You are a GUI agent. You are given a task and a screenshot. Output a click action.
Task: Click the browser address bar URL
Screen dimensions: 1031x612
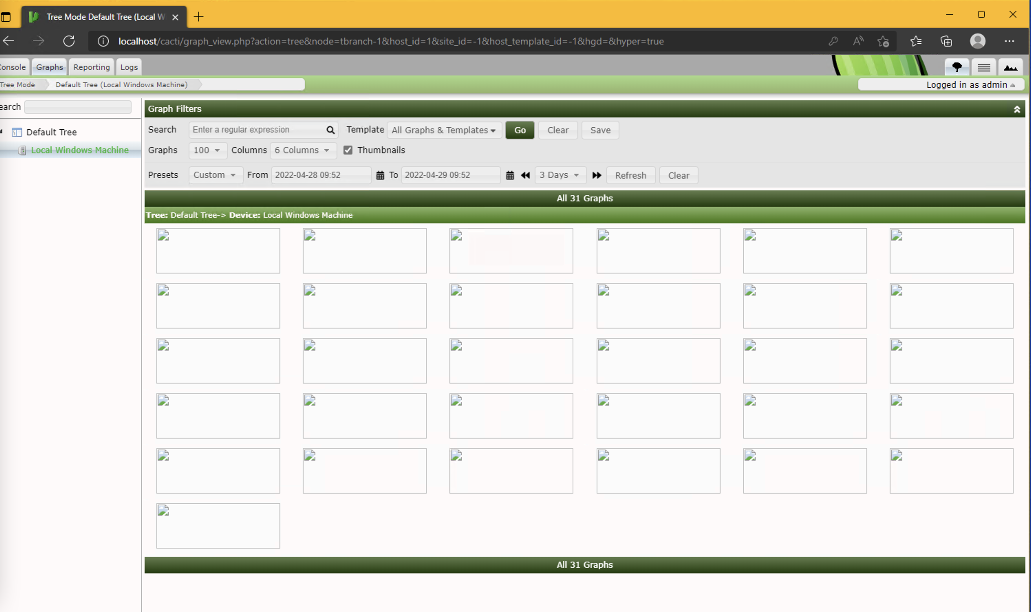click(391, 41)
